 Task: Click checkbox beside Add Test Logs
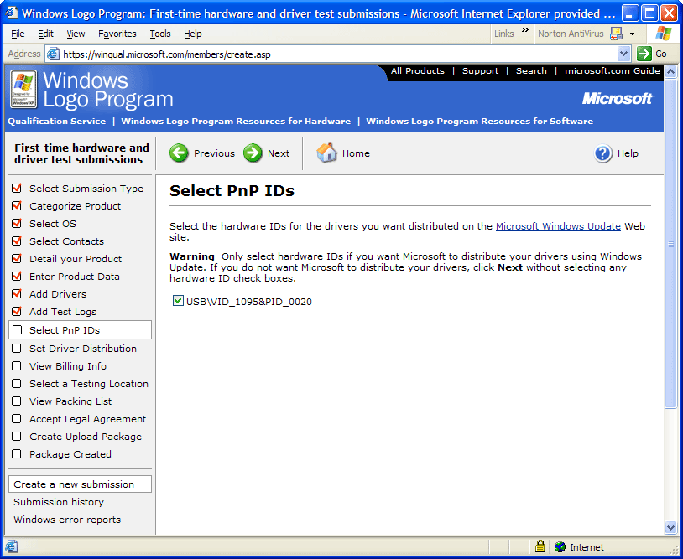pos(17,311)
